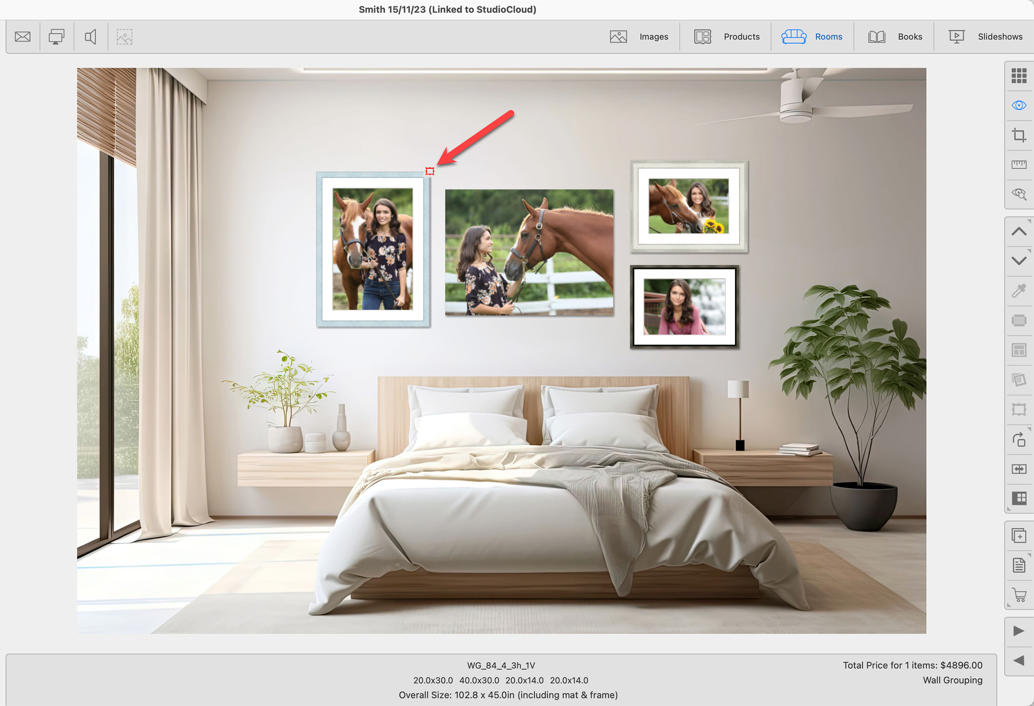Image resolution: width=1034 pixels, height=706 pixels.
Task: Open the email icon in toolbar
Action: click(22, 37)
